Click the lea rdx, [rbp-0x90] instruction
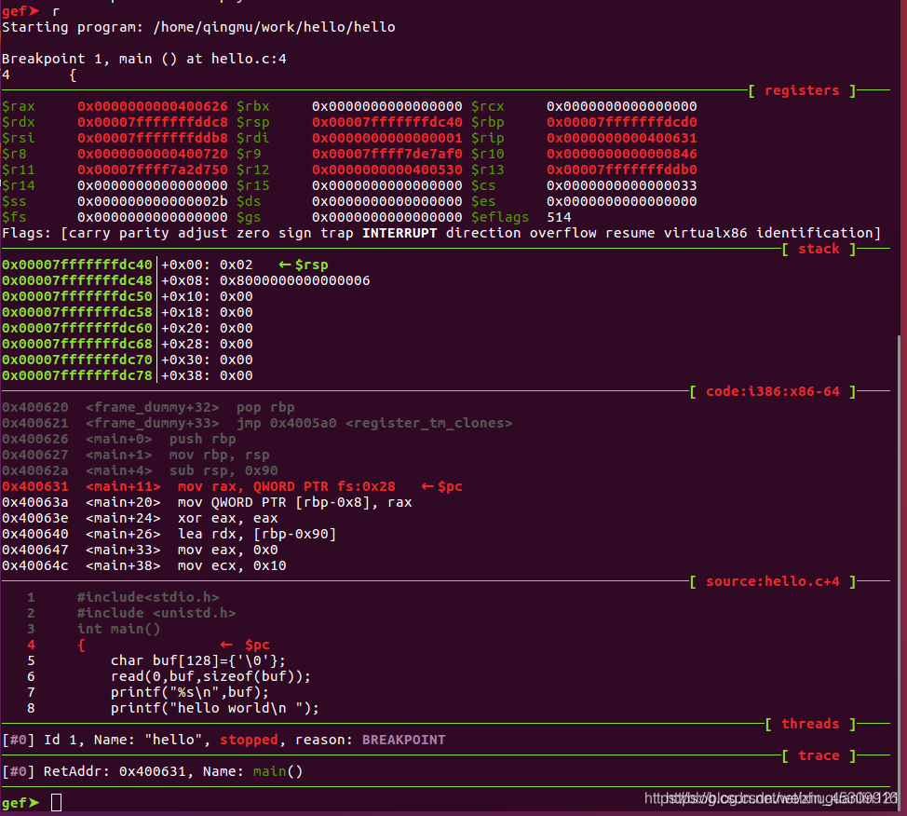Image resolution: width=907 pixels, height=816 pixels. point(257,534)
